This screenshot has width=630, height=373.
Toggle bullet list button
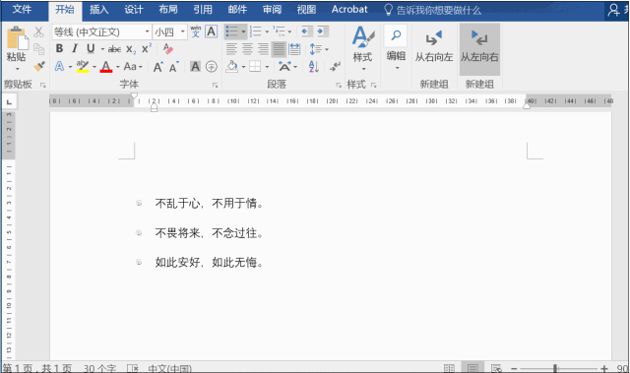pyautogui.click(x=231, y=31)
